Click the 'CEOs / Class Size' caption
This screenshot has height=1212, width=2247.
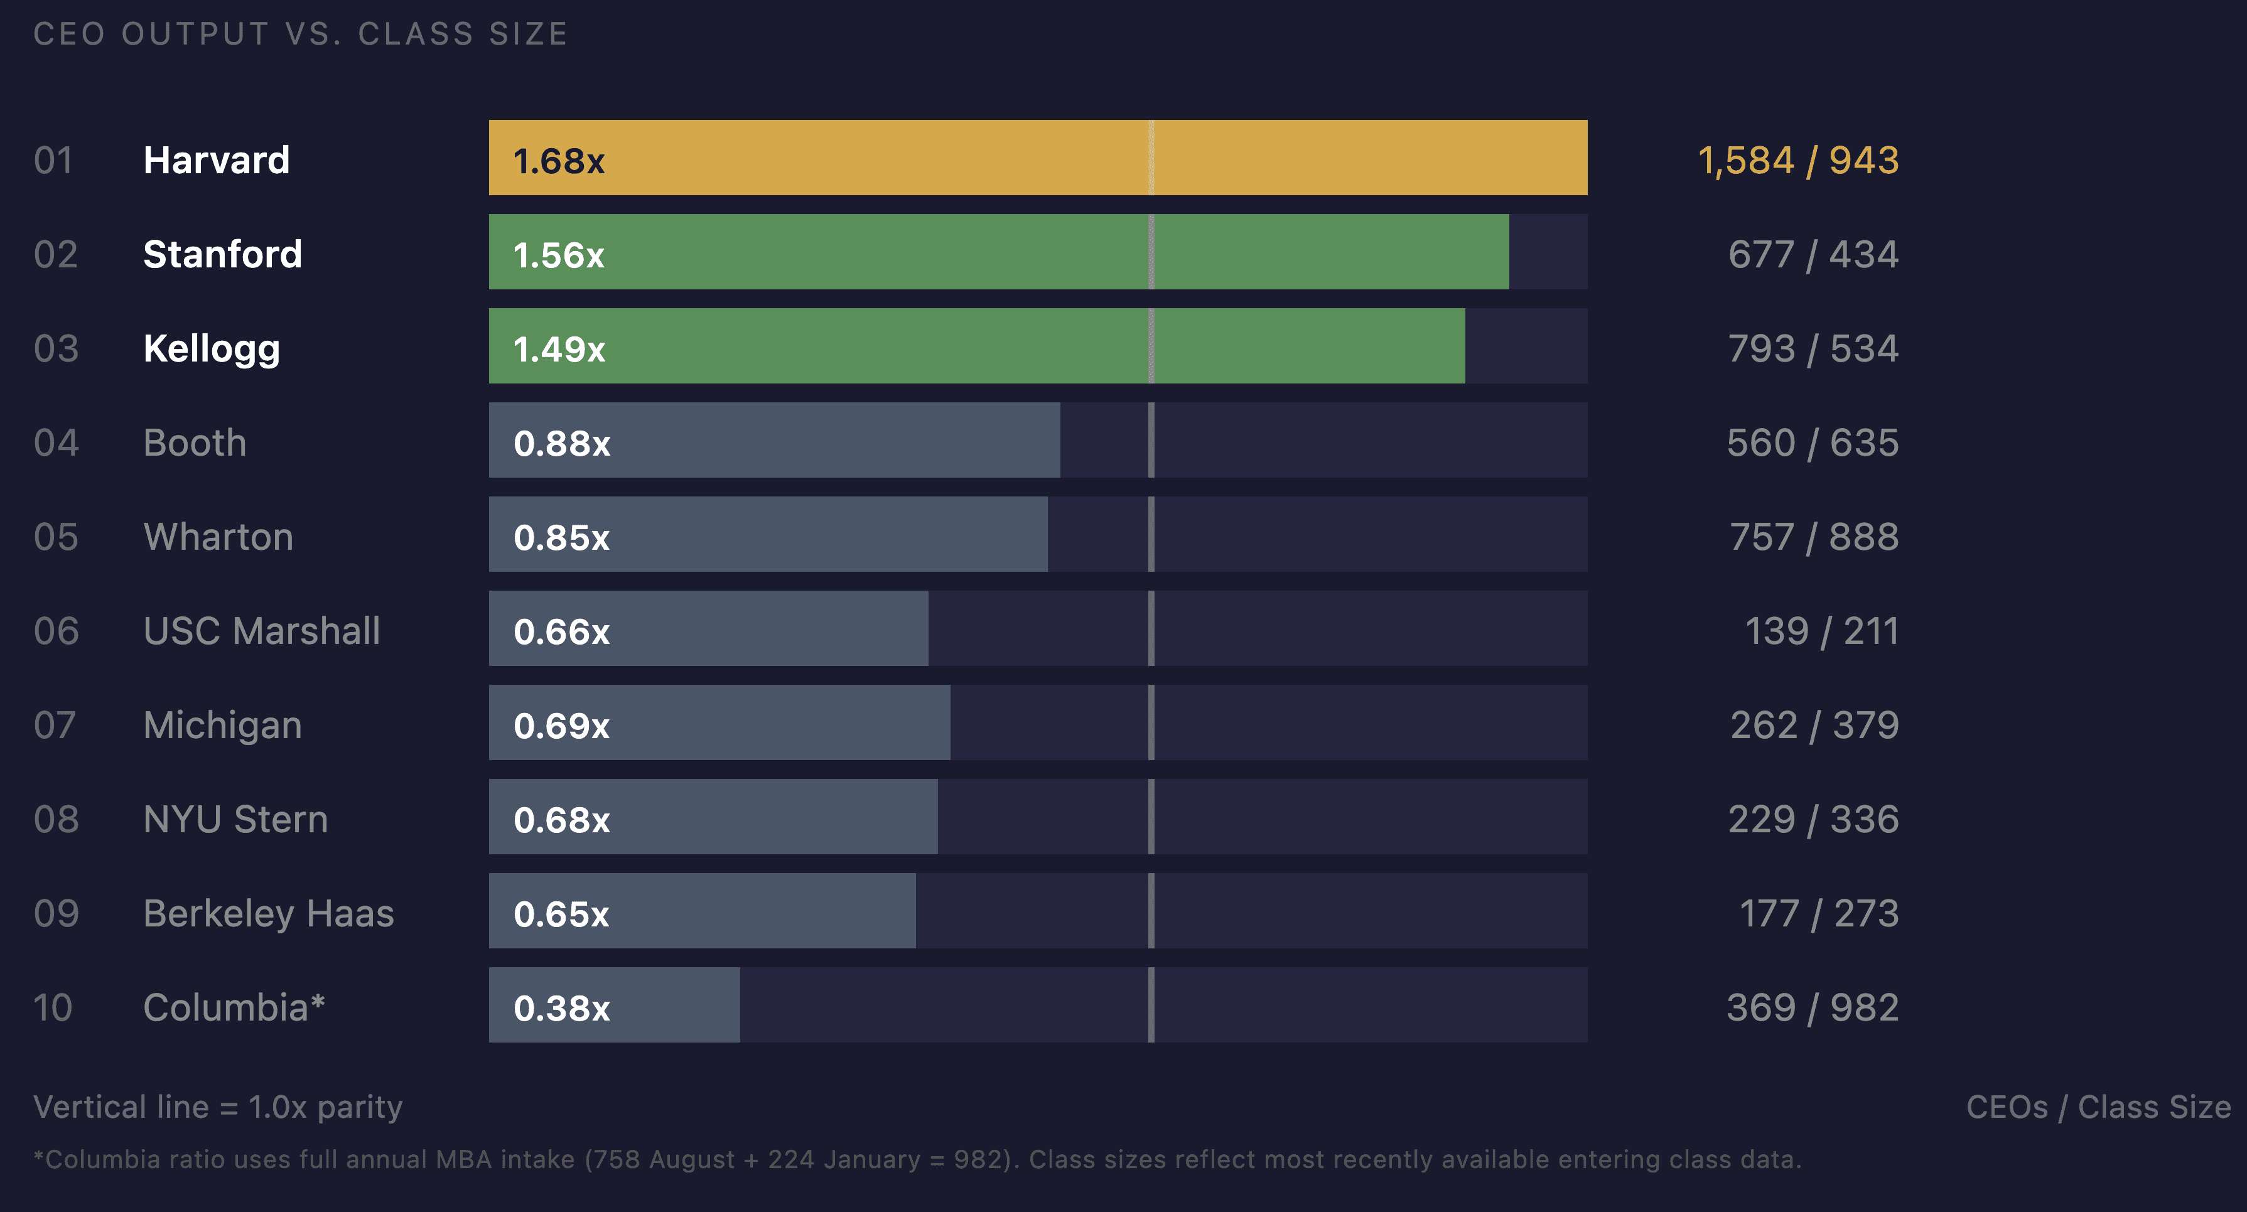pos(2098,1107)
